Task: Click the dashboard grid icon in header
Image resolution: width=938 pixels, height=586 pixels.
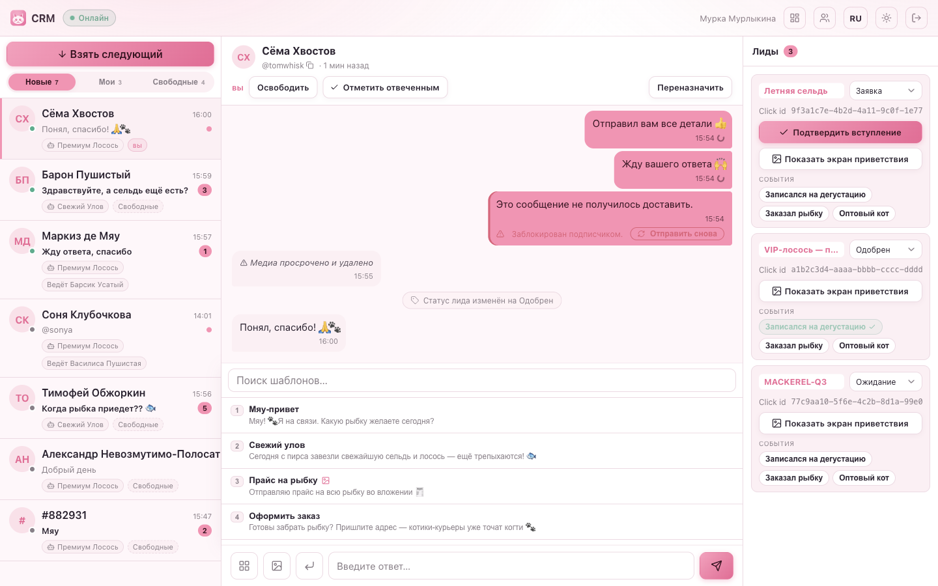Action: pos(795,18)
